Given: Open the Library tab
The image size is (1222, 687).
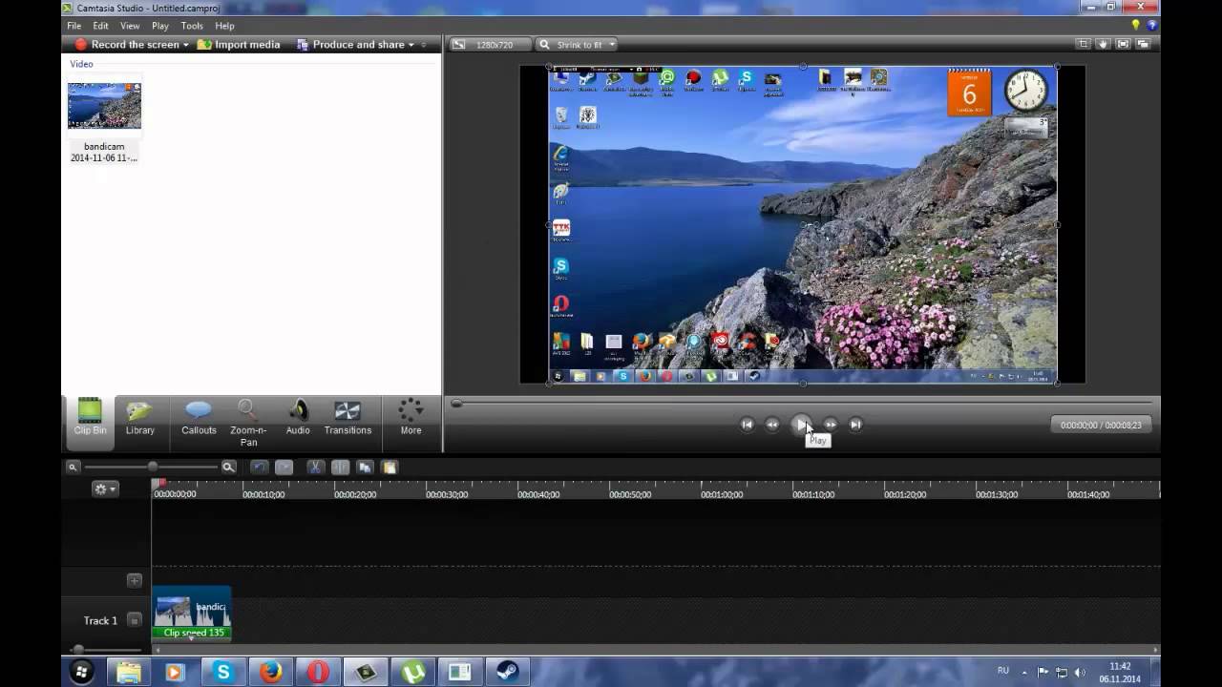Looking at the screenshot, I should [x=140, y=418].
